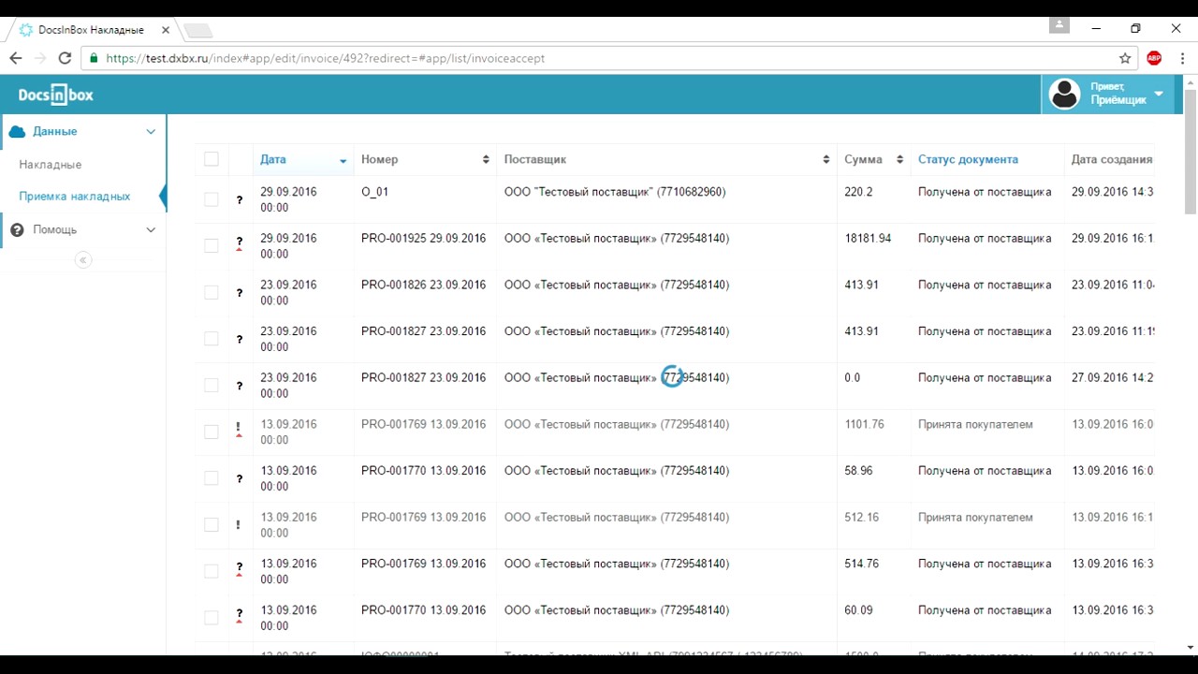
Task: Click Принята покупателем in the 512.16 row
Action: click(x=975, y=518)
